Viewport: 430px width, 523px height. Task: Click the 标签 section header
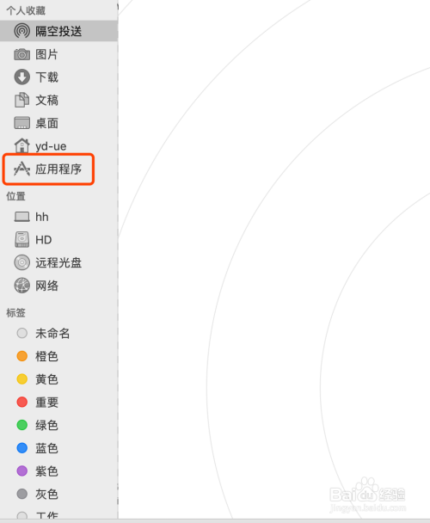click(x=15, y=312)
